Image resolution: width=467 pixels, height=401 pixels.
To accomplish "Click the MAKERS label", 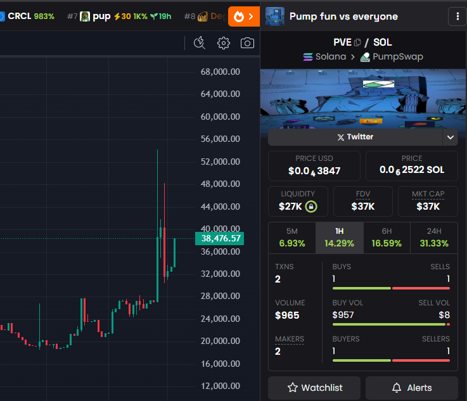I will [290, 339].
